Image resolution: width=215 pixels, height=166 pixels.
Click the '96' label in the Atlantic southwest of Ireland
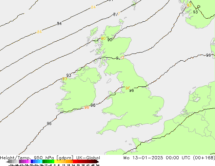49,124
